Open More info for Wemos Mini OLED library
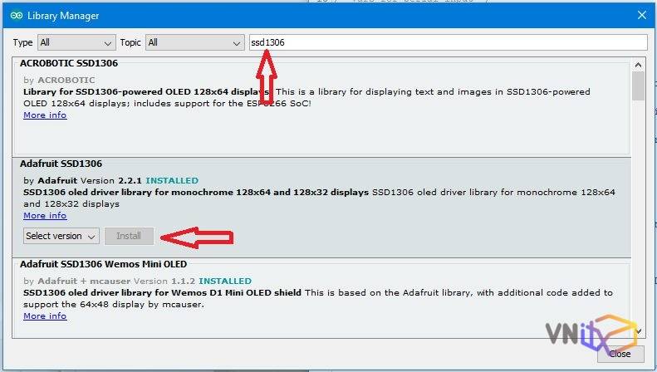This screenshot has width=657, height=372. tap(45, 316)
